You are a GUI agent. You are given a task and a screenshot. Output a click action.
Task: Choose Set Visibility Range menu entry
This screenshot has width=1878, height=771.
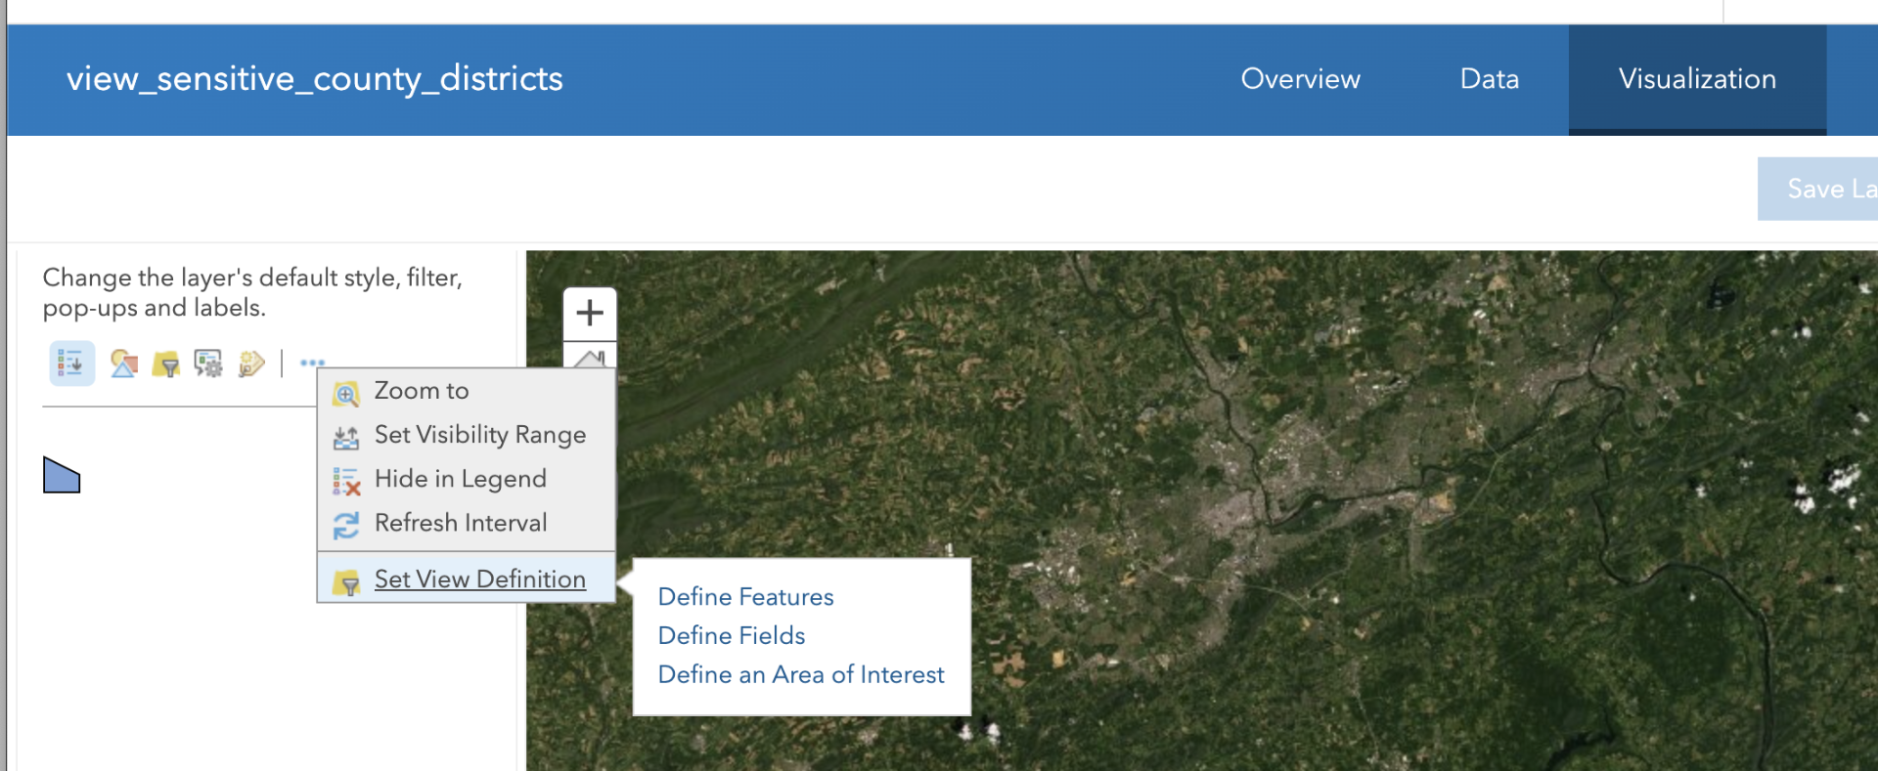(479, 435)
